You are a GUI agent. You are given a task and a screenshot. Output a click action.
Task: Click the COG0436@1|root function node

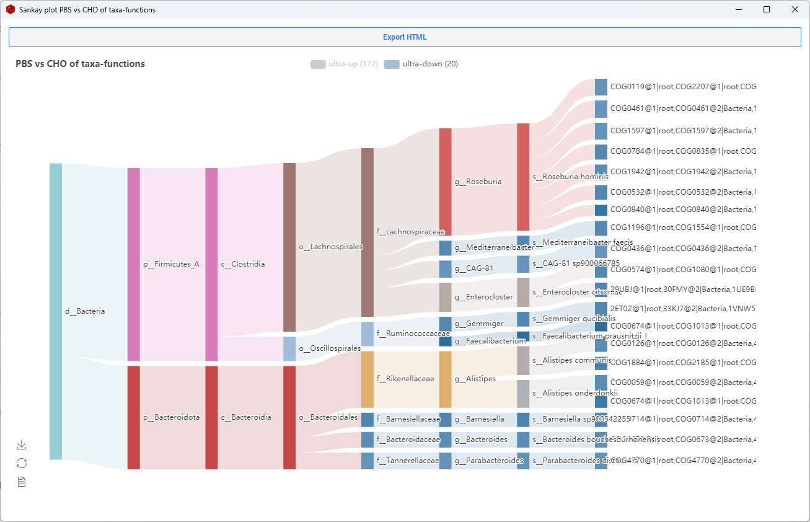click(601, 249)
